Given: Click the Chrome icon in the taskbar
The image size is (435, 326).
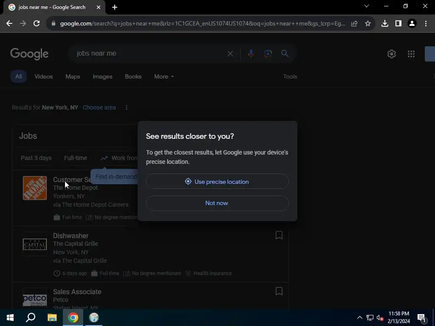Looking at the screenshot, I should tap(73, 318).
